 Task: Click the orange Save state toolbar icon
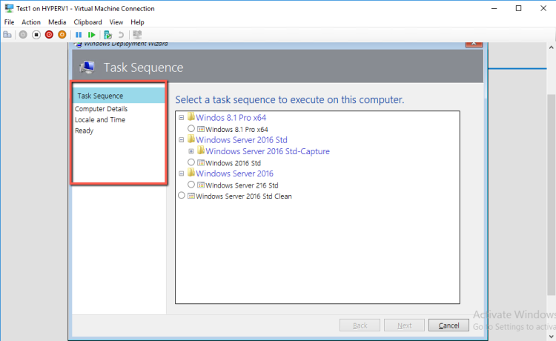pyautogui.click(x=62, y=35)
